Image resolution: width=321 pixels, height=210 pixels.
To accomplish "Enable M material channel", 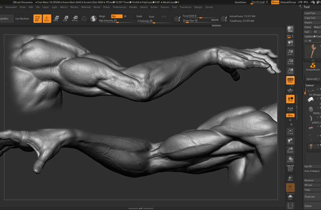I will click(x=125, y=16).
